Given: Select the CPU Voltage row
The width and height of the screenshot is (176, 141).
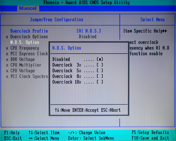Looking at the screenshot, I should point(23,71).
